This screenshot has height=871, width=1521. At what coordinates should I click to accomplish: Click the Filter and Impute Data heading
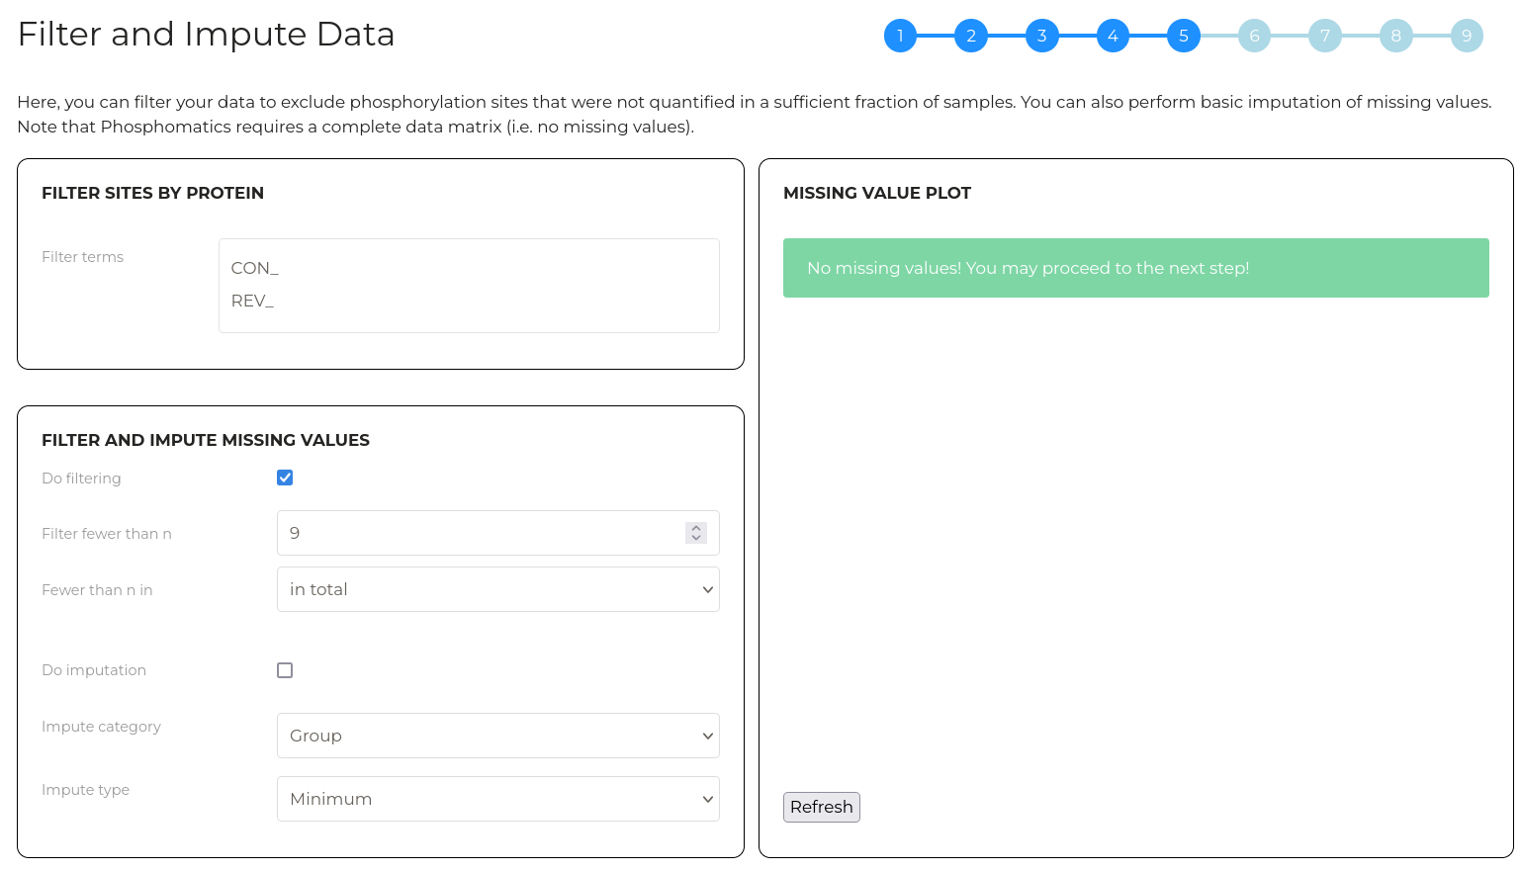pyautogui.click(x=206, y=35)
